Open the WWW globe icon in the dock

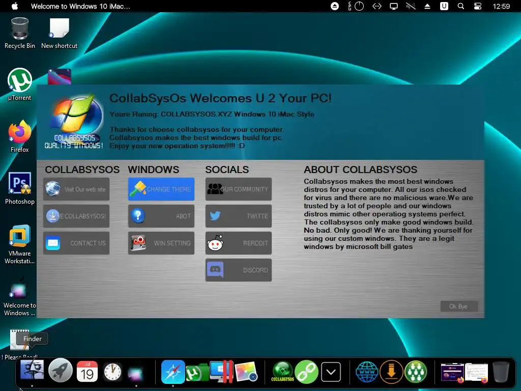367,372
